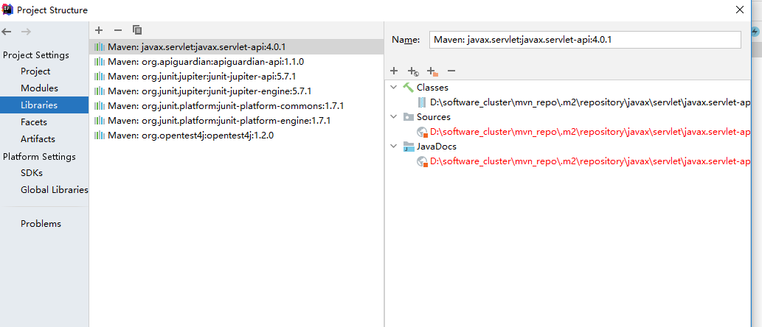Click the library Name input field
Image resolution: width=762 pixels, height=327 pixels.
(585, 40)
